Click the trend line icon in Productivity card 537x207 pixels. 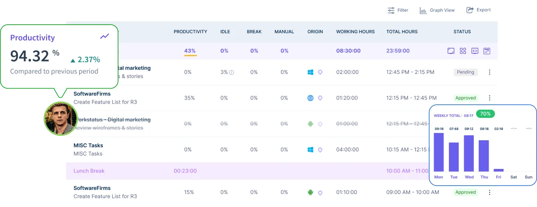pyautogui.click(x=105, y=36)
